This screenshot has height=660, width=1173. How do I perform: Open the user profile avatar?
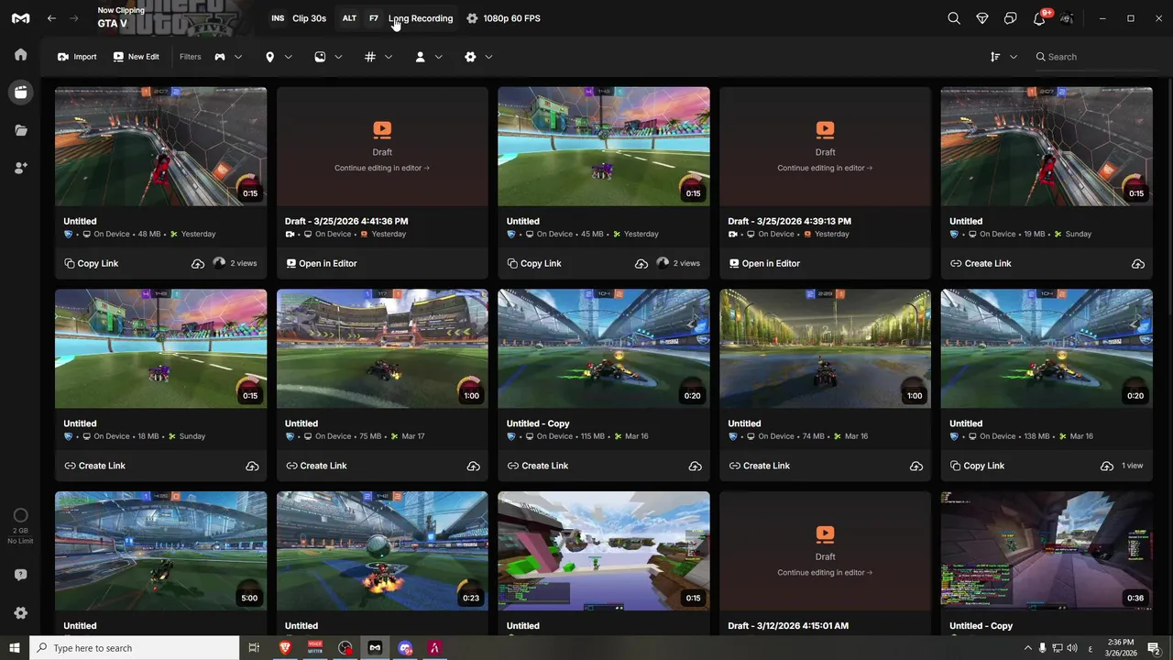click(1067, 18)
